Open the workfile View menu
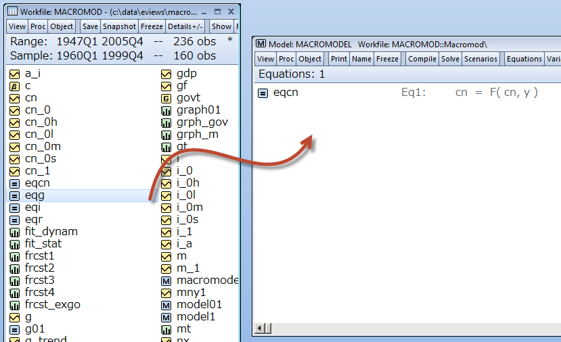This screenshot has width=561, height=342. point(18,26)
